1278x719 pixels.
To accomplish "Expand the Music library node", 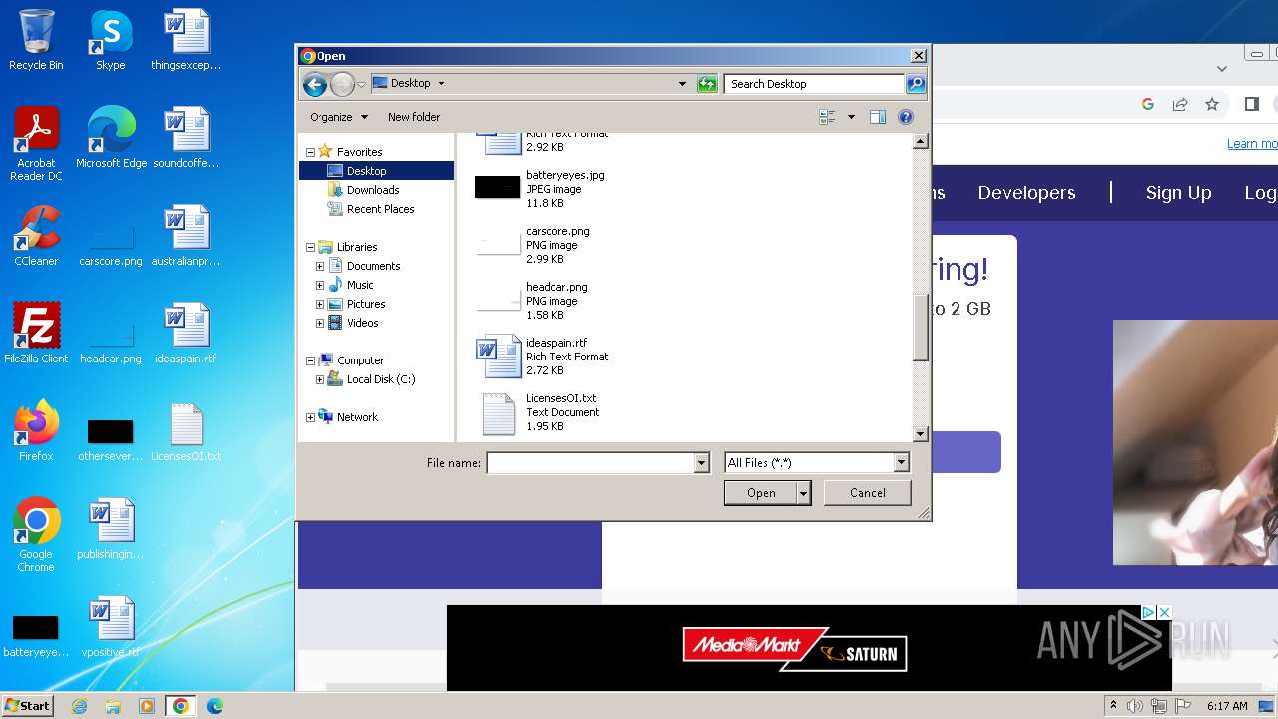I will (319, 285).
